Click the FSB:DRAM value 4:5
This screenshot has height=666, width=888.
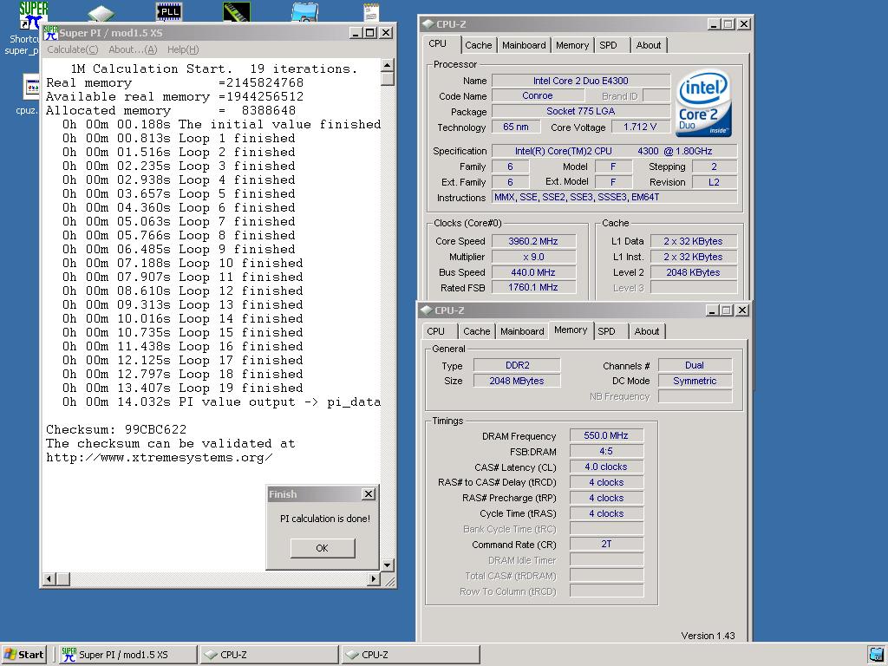(x=606, y=451)
